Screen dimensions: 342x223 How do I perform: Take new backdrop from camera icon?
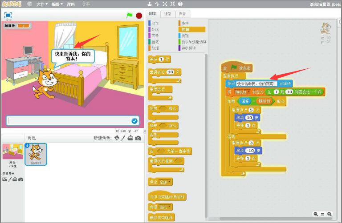[21, 179]
